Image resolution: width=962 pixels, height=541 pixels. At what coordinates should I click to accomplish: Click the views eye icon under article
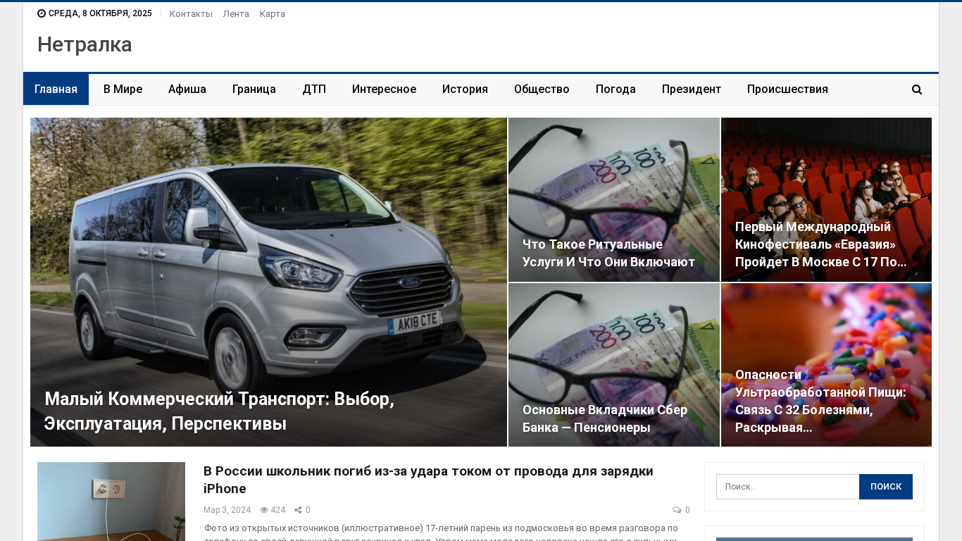(264, 510)
